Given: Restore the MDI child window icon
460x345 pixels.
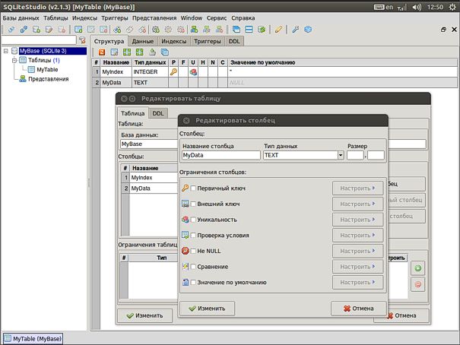Looking at the screenshot, I should pyautogui.click(x=443, y=30).
